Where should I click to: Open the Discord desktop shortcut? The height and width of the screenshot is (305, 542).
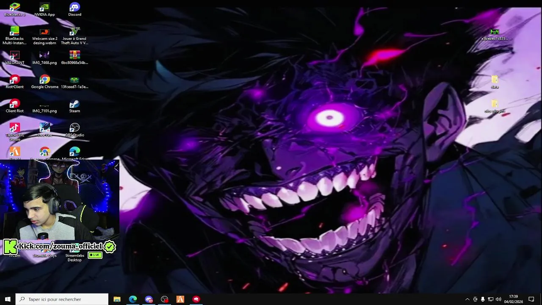[x=75, y=9]
